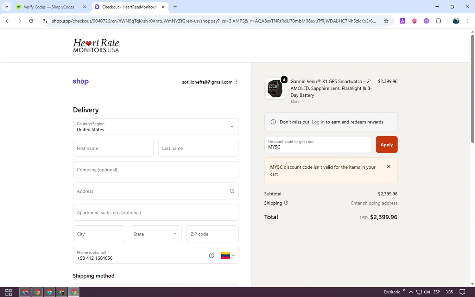Switch to Verify Codes — SimplyCodes tab
The image size is (475, 297).
tap(49, 7)
